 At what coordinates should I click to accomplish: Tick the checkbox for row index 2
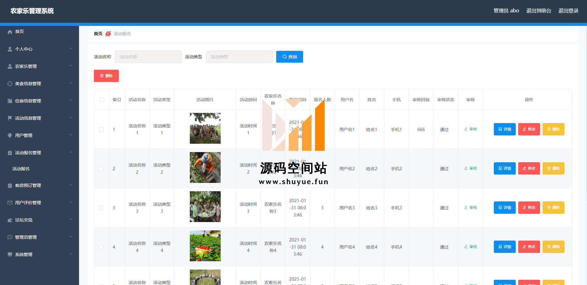tap(101, 169)
